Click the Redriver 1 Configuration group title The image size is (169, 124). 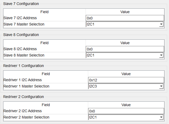click(23, 66)
